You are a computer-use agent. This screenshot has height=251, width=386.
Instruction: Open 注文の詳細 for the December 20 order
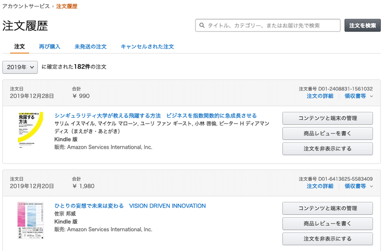tap(320, 186)
